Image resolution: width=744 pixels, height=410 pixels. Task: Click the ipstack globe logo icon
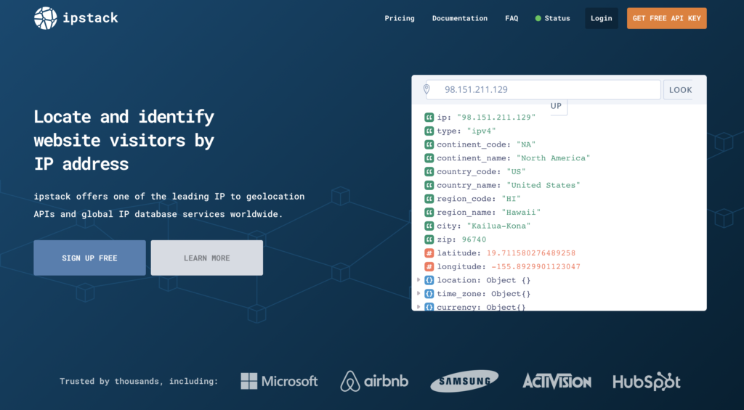(46, 18)
